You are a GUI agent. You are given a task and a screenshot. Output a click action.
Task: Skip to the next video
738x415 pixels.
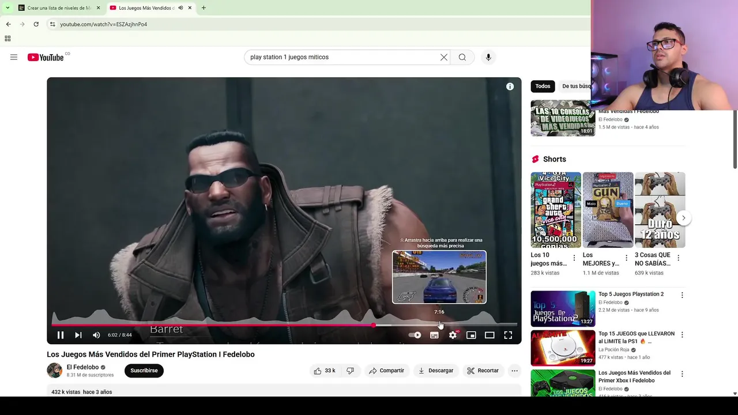click(78, 335)
